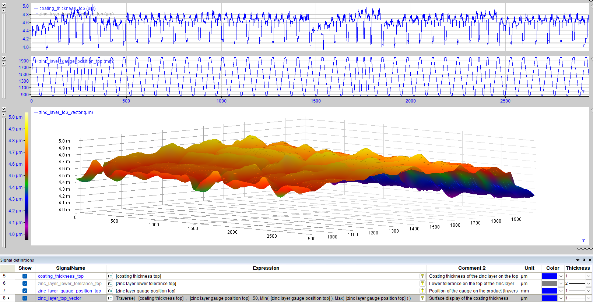Open thickness dropdown for coating_thickness_top
This screenshot has width=593, height=302.
pos(589,276)
